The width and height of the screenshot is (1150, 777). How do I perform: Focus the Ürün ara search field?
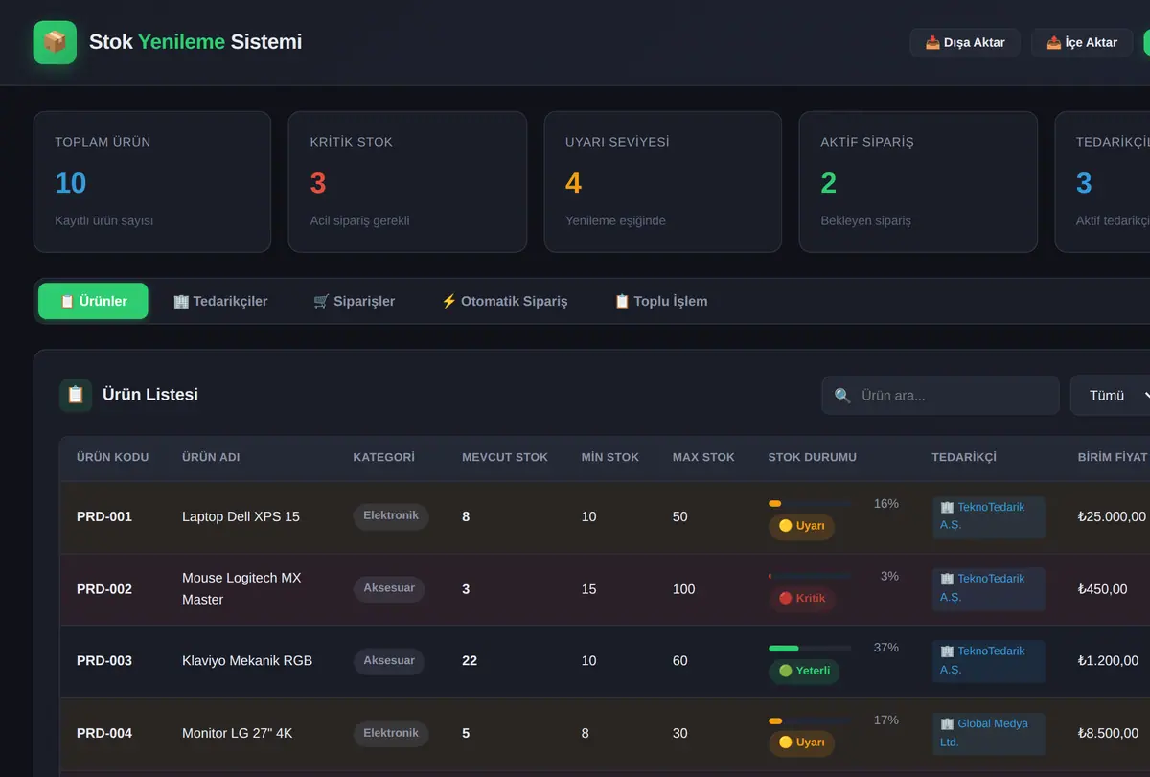click(940, 395)
